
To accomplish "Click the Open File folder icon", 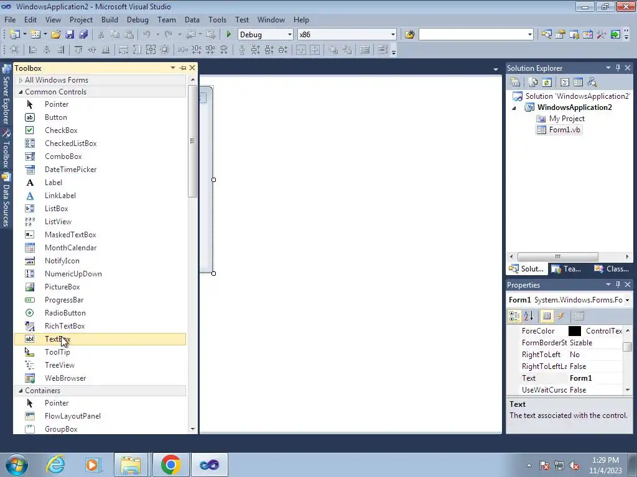I will coord(56,35).
